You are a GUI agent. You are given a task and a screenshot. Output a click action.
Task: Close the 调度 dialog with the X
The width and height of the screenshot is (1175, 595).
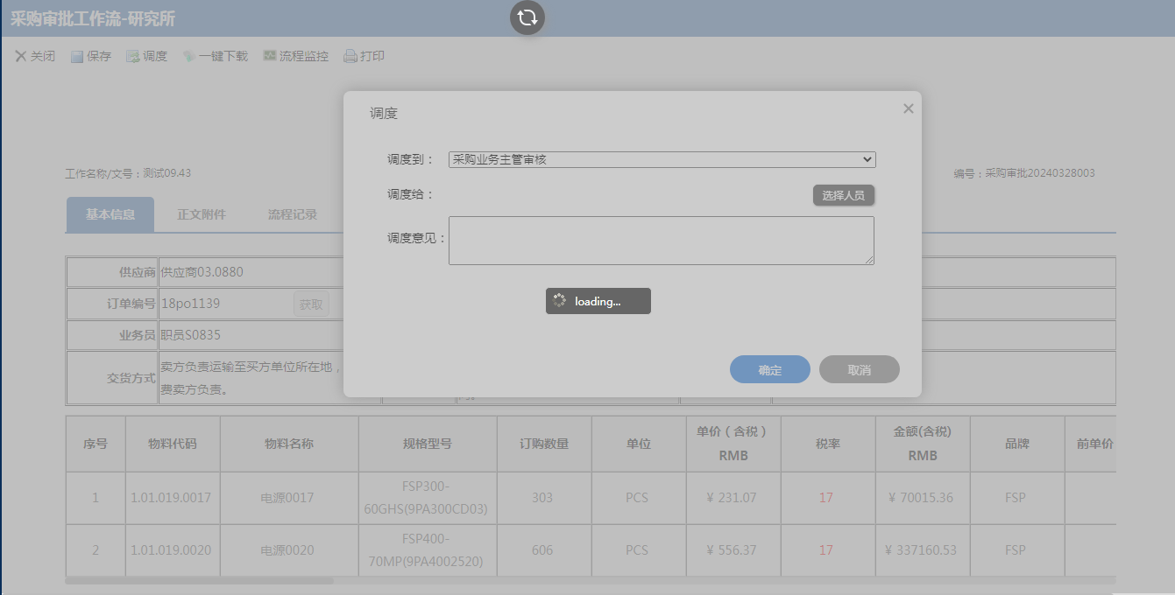click(908, 108)
